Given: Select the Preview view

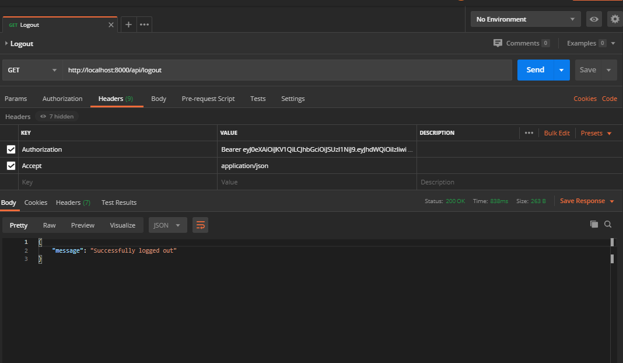Looking at the screenshot, I should pos(83,225).
